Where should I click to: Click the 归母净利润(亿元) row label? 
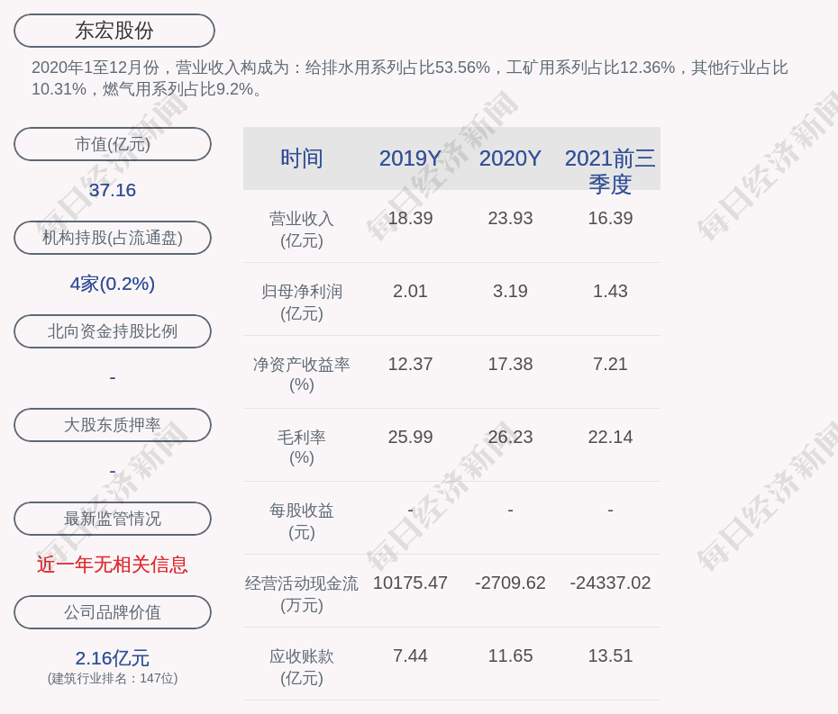pos(302,303)
